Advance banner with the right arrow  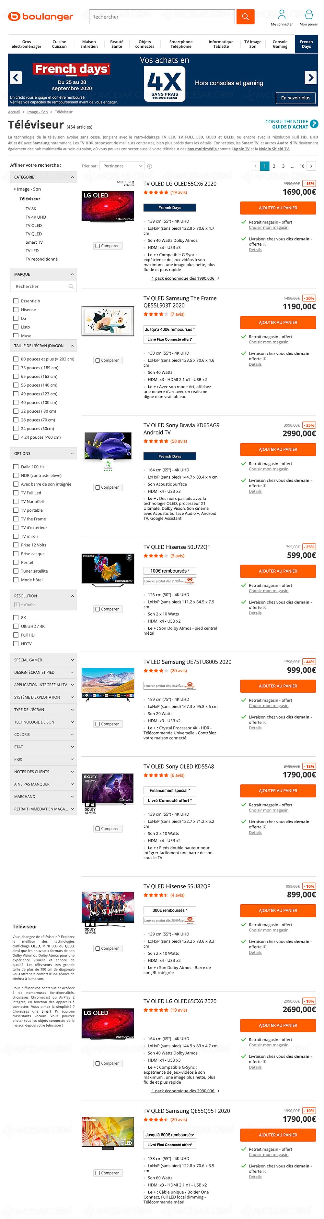310,77
